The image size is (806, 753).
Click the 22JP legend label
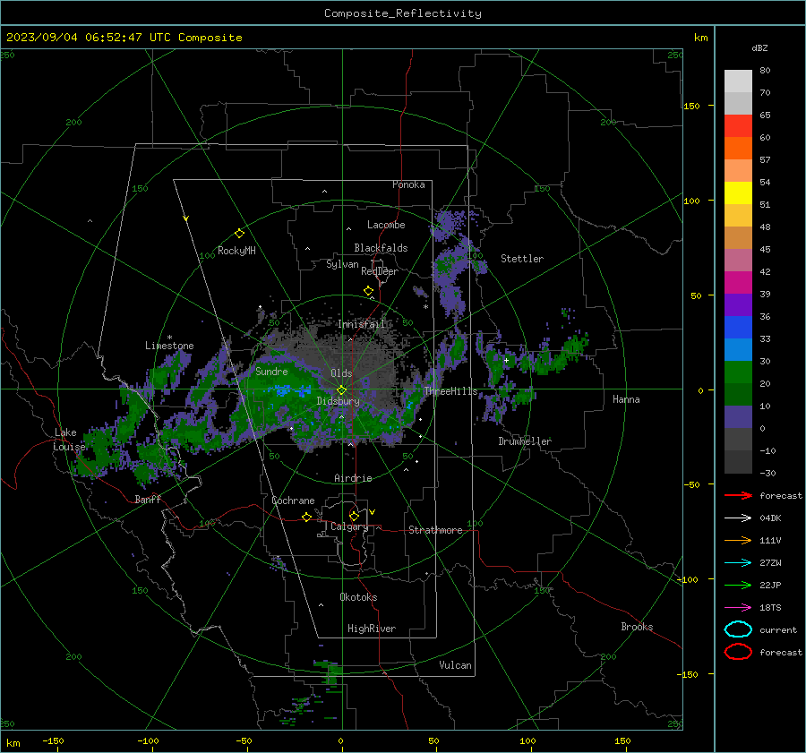(770, 585)
